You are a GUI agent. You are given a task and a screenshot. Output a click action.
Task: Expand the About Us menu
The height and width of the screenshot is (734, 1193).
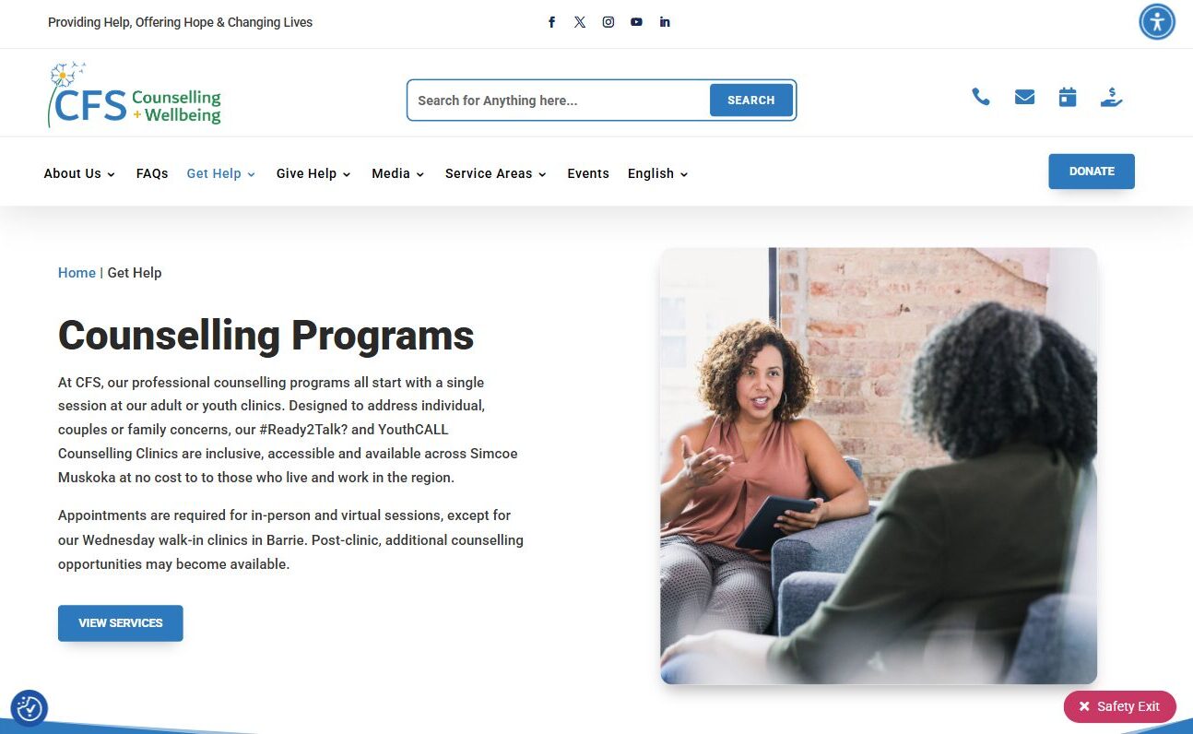point(79,173)
